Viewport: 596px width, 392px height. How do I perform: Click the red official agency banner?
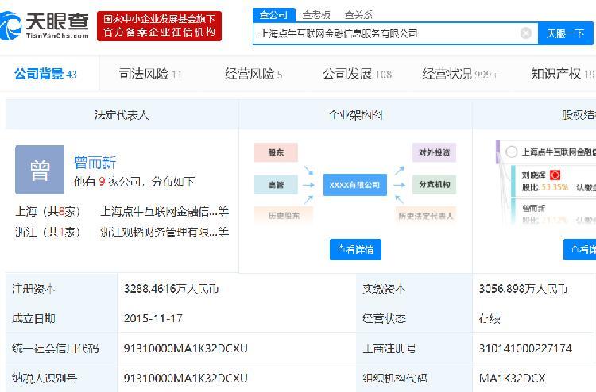[159, 26]
